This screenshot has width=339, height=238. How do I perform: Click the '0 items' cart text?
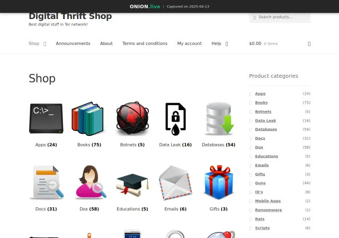click(x=271, y=43)
